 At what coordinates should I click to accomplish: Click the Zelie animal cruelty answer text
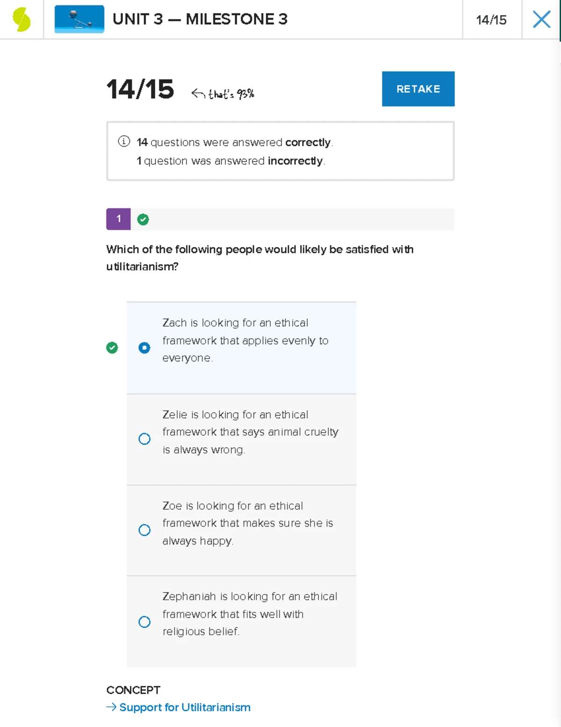250,432
